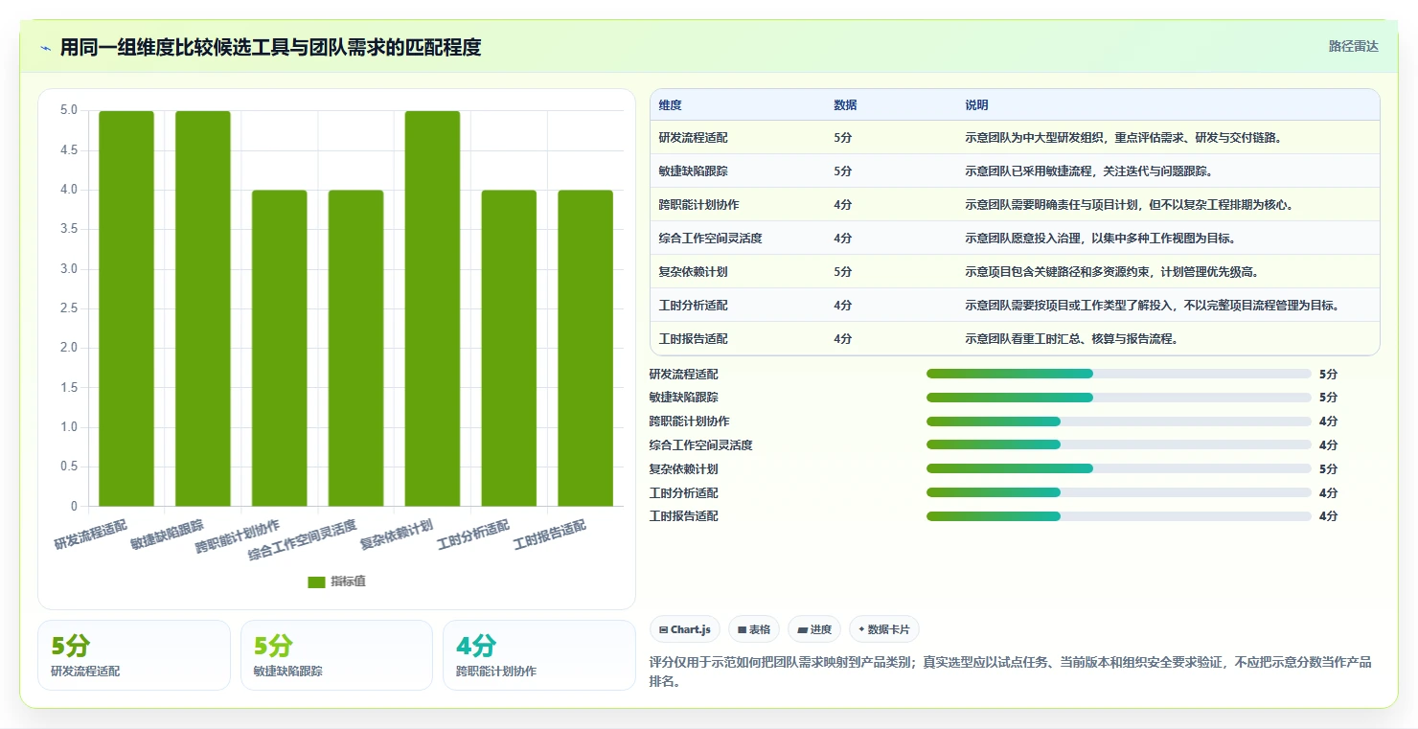Open the 5分 研发流程适配 data card
Viewport: 1418px width, 729px height.
[x=134, y=655]
